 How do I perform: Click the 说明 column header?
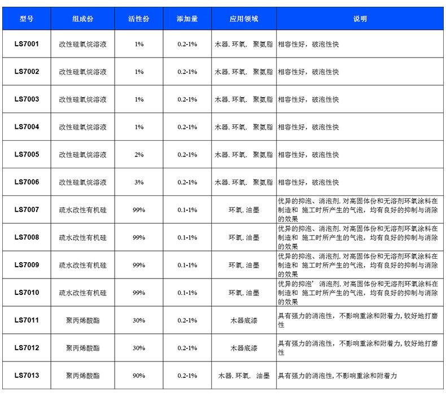coord(360,19)
